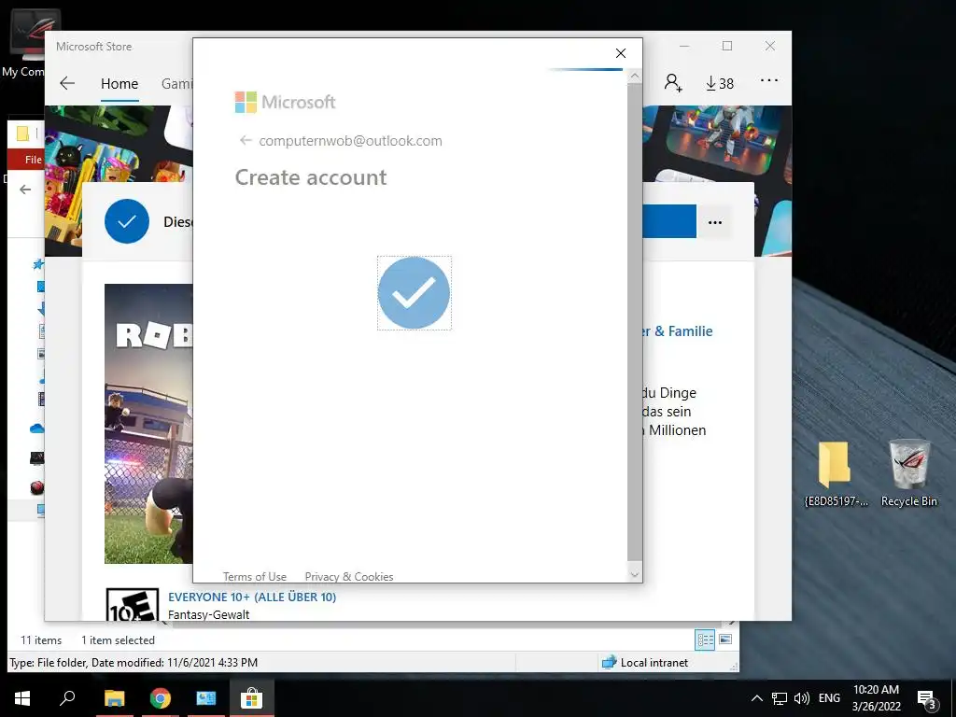This screenshot has width=956, height=717.
Task: Select the {E8D85197-... folder on desktop
Action: click(836, 473)
